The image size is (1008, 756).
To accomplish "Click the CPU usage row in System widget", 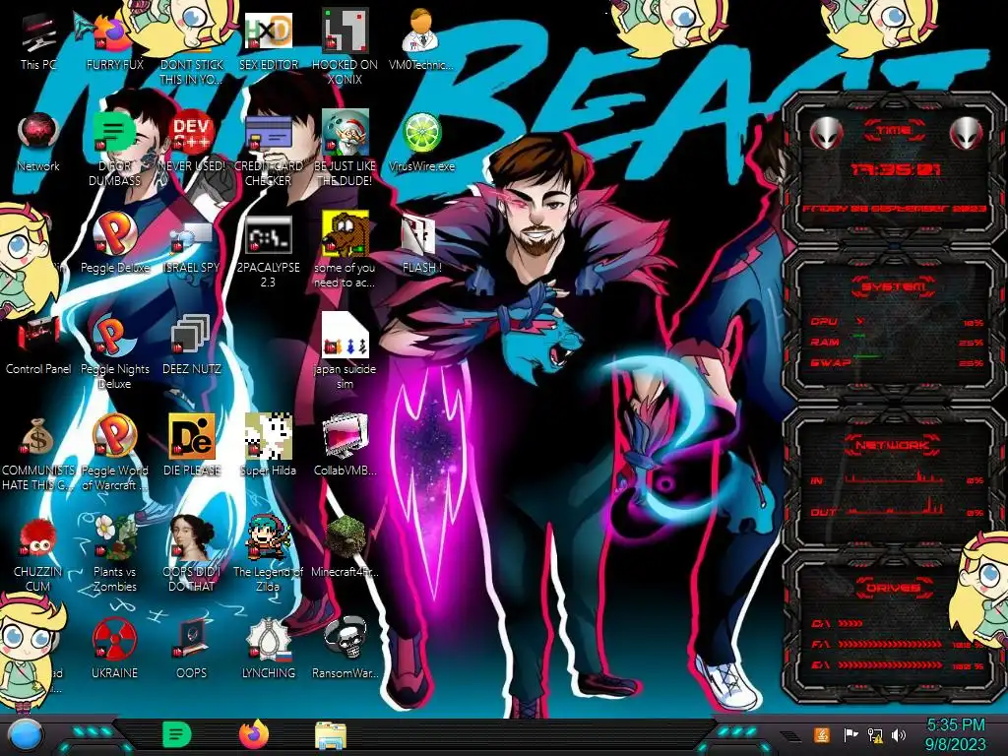I will click(x=896, y=322).
